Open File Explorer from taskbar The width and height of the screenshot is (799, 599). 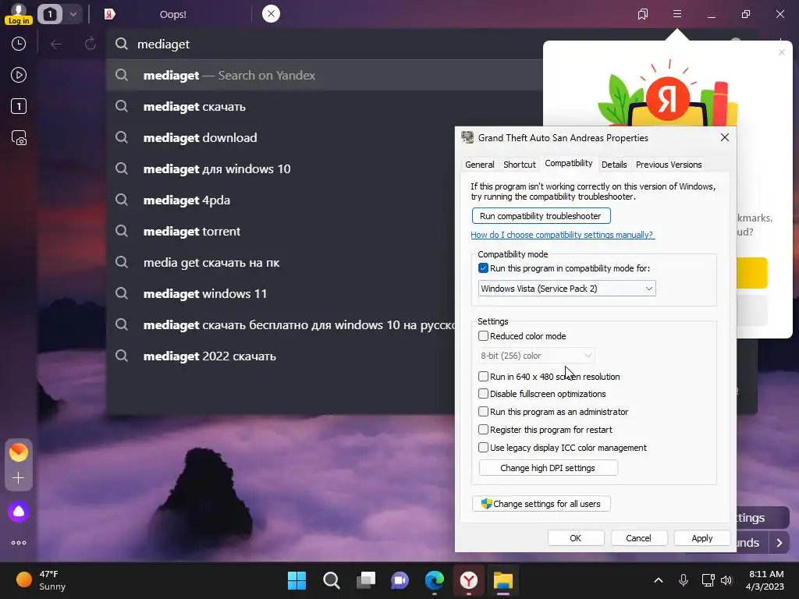(503, 580)
